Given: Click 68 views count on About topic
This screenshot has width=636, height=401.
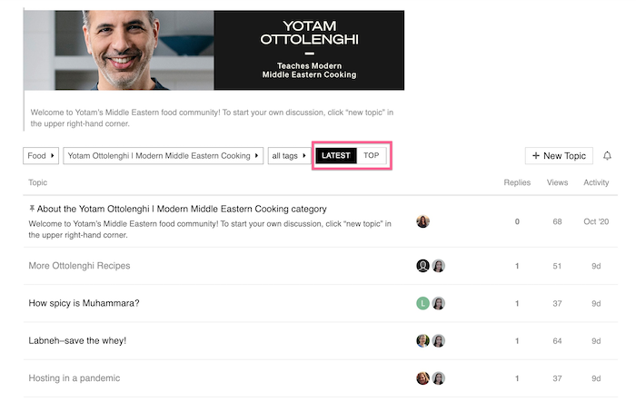Looking at the screenshot, I should 557,221.
